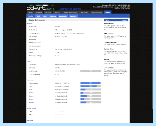The height and width of the screenshot is (126, 156).
Task: Click the System section heading
Action: [x=29, y=24]
